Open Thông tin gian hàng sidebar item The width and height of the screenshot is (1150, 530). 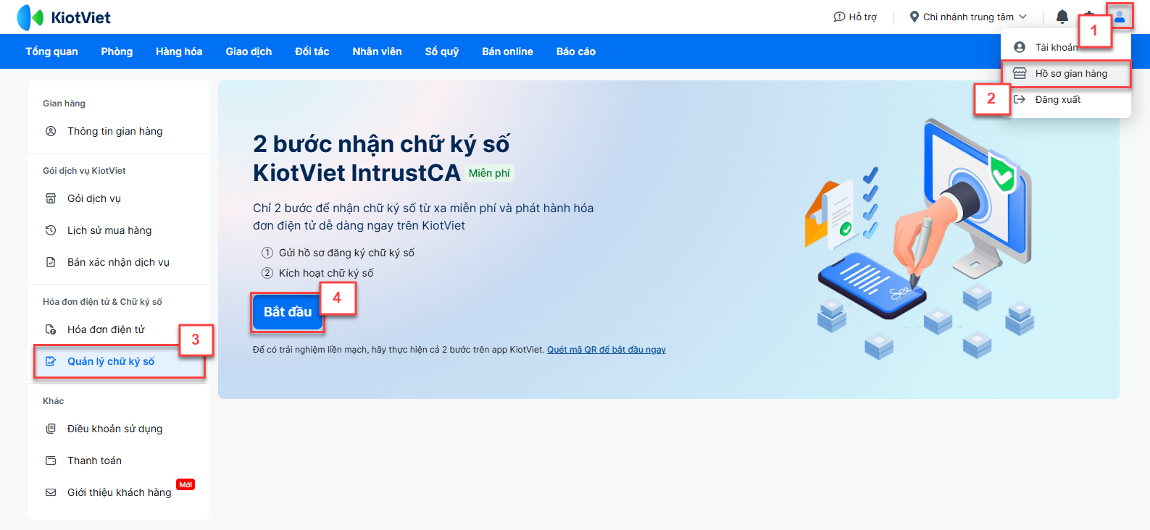point(119,131)
